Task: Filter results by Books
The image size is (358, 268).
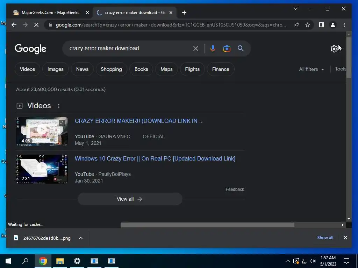Action: coord(141,69)
